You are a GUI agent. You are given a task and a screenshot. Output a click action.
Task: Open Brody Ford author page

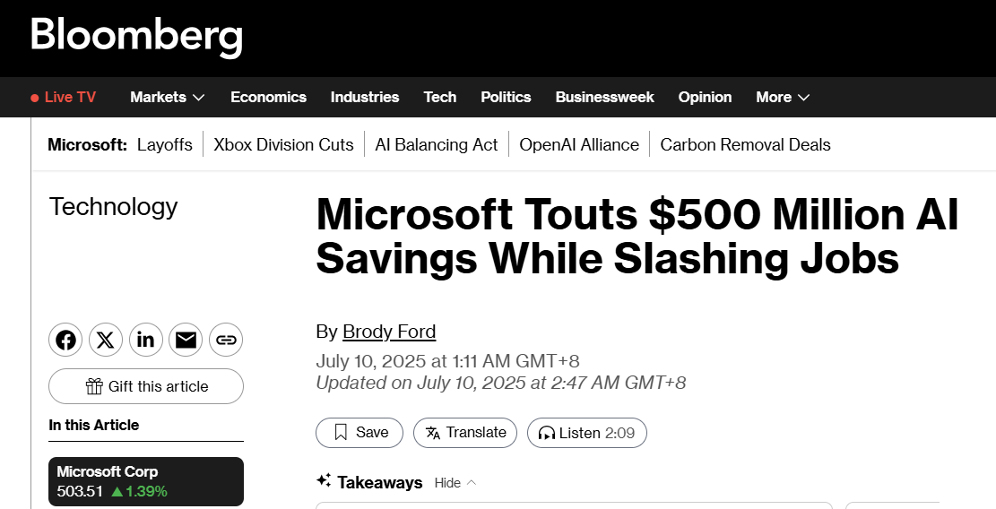point(389,332)
